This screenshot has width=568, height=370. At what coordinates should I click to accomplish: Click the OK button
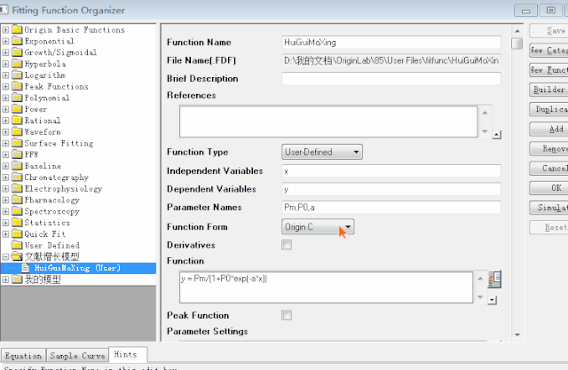click(x=554, y=188)
